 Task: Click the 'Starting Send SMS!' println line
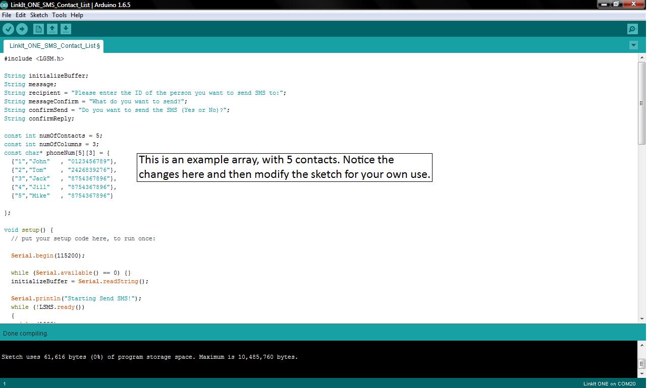76,298
